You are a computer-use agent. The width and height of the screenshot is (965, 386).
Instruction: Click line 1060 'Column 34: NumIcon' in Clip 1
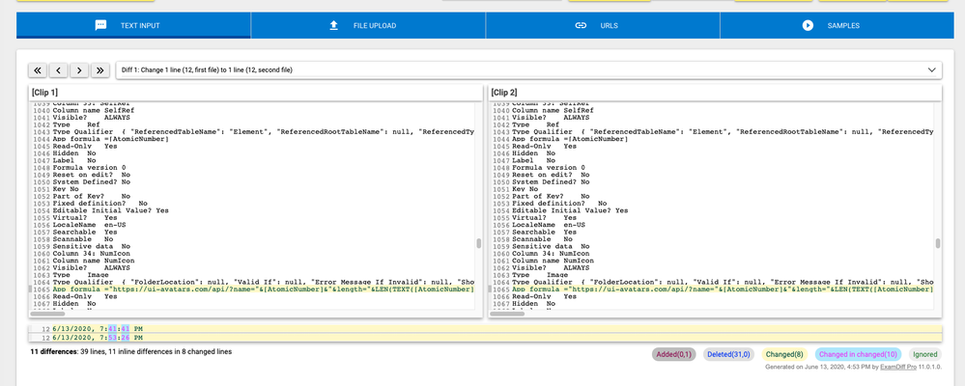point(91,253)
